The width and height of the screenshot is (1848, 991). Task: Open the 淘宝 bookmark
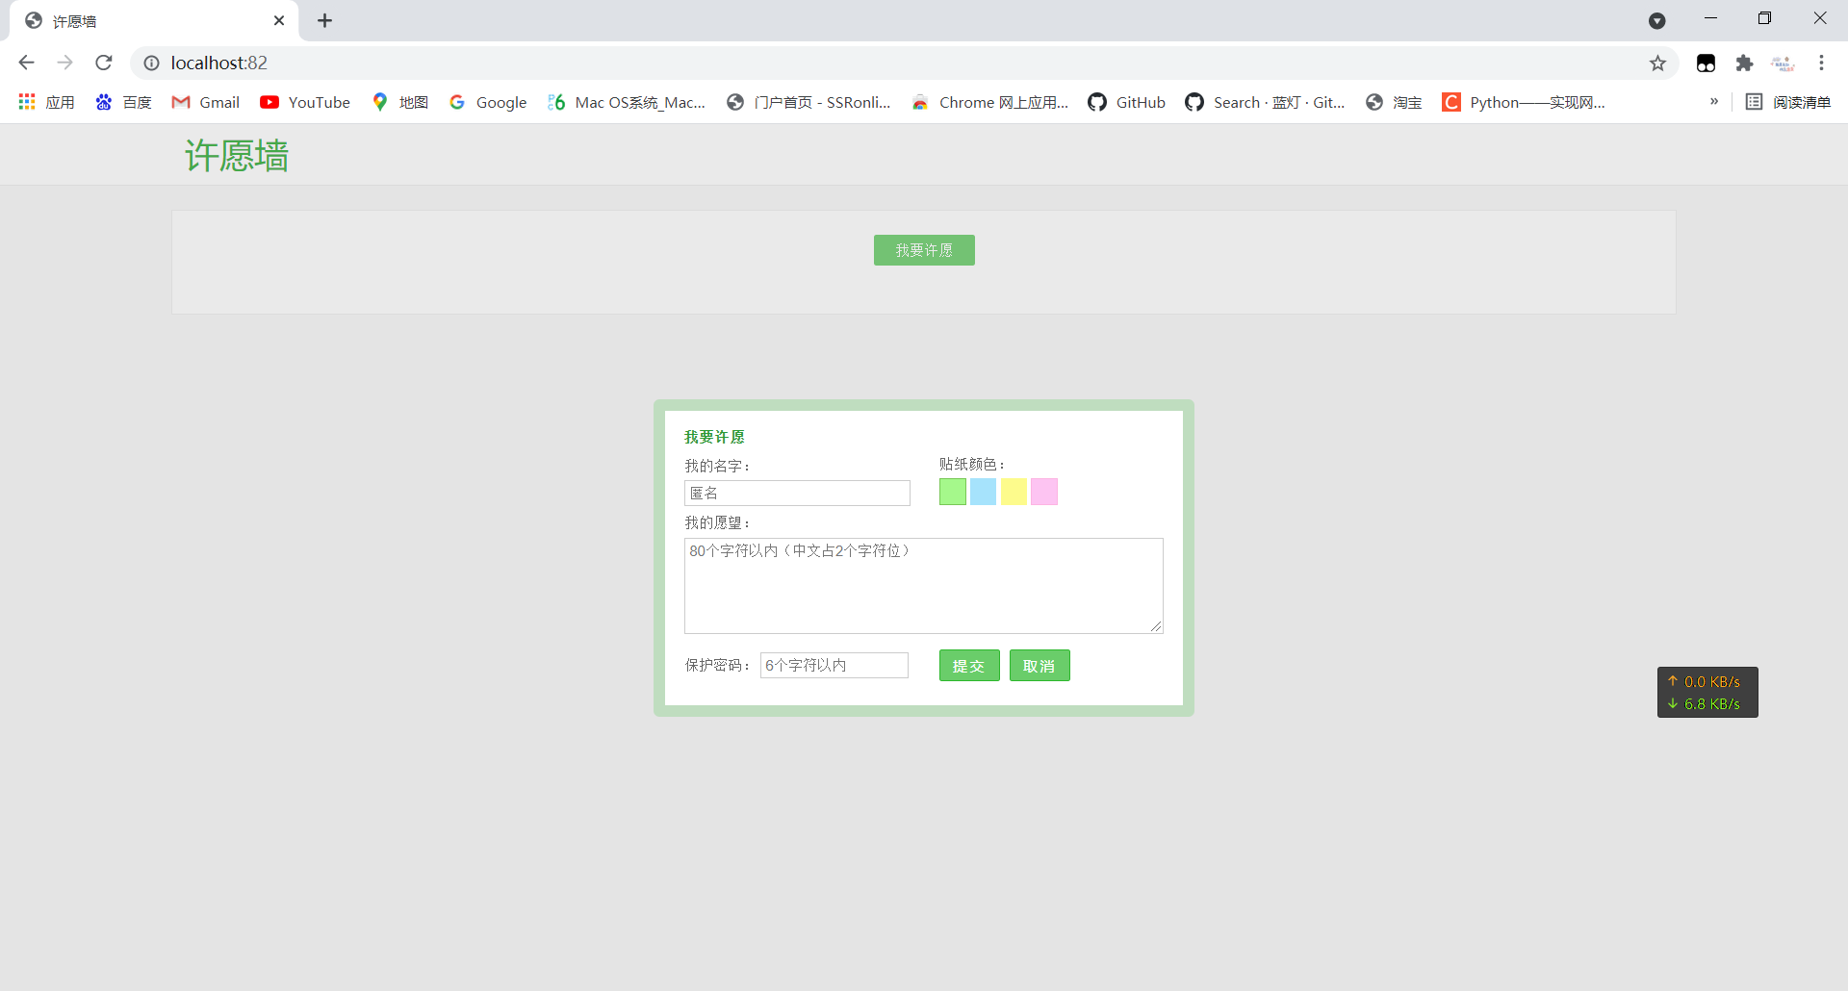click(x=1394, y=102)
